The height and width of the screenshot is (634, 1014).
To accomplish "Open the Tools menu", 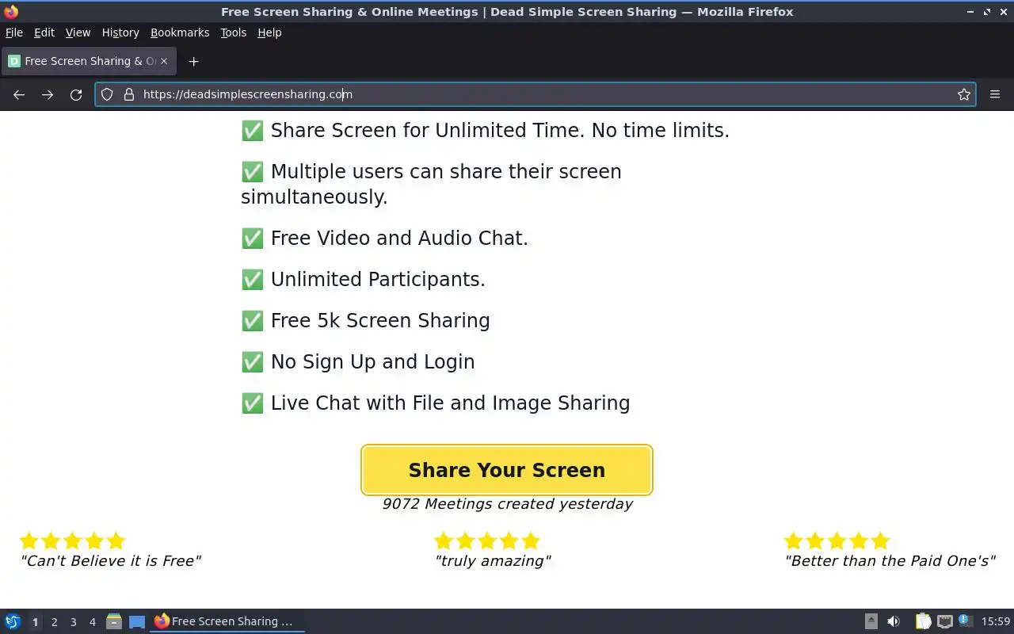I will 233,32.
